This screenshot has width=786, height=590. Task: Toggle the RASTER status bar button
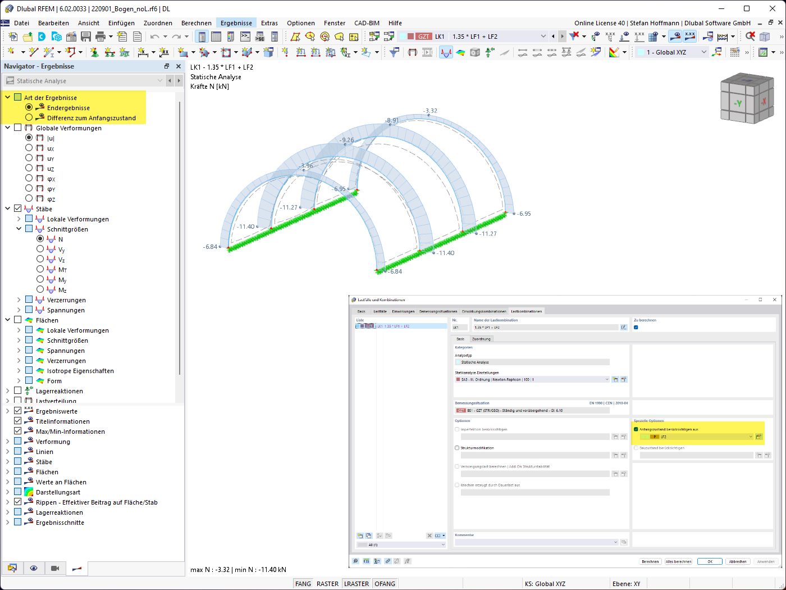(327, 584)
